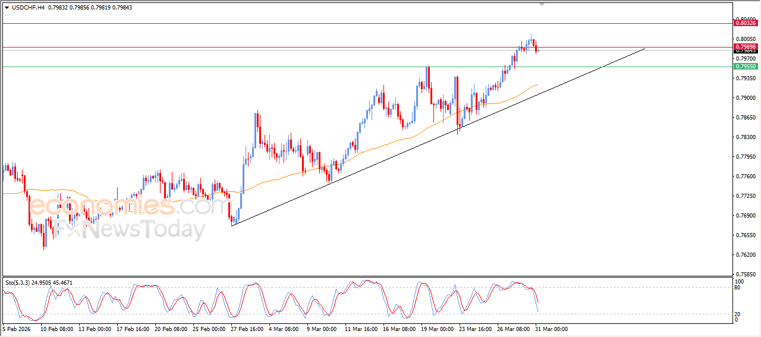
Task: Click the gray chart shift triangle marker
Action: pyautogui.click(x=542, y=4)
